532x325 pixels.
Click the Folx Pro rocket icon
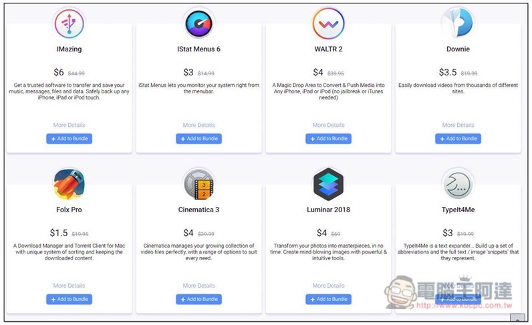(69, 184)
